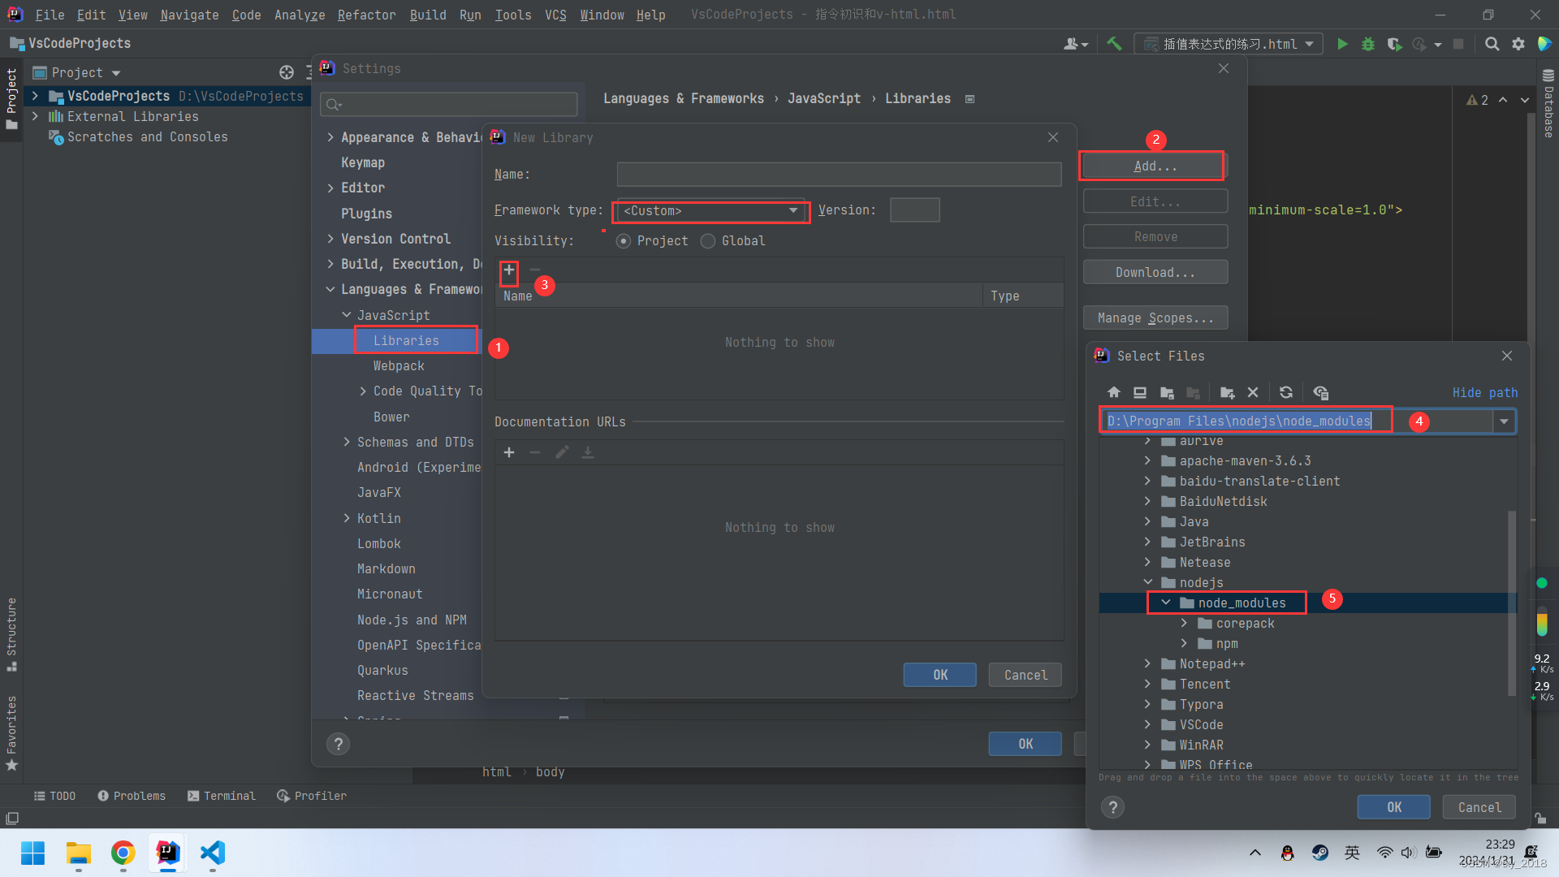Click the Windows Start button
This screenshot has width=1559, height=877.
[33, 853]
